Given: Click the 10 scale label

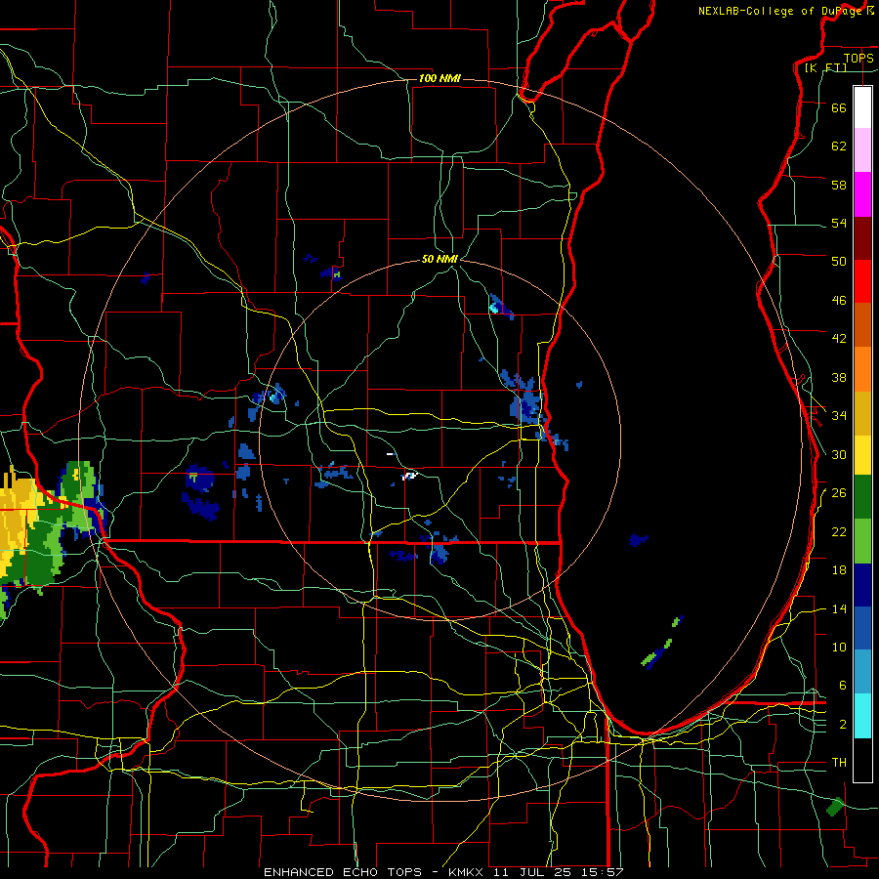Looking at the screenshot, I should [x=839, y=647].
